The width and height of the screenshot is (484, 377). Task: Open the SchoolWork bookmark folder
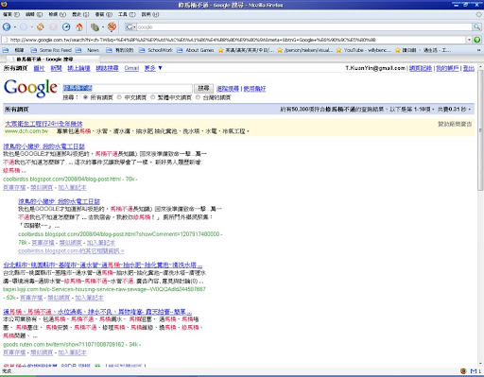[156, 50]
